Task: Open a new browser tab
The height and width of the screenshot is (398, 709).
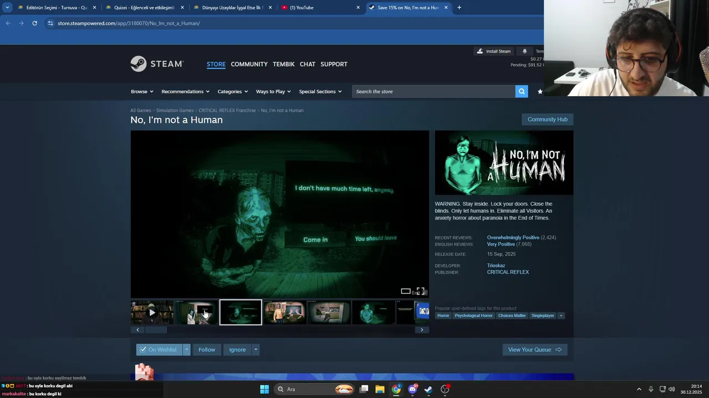Action: 459,8
